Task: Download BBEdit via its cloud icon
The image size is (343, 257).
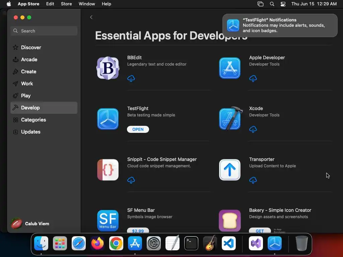Action: point(131,78)
